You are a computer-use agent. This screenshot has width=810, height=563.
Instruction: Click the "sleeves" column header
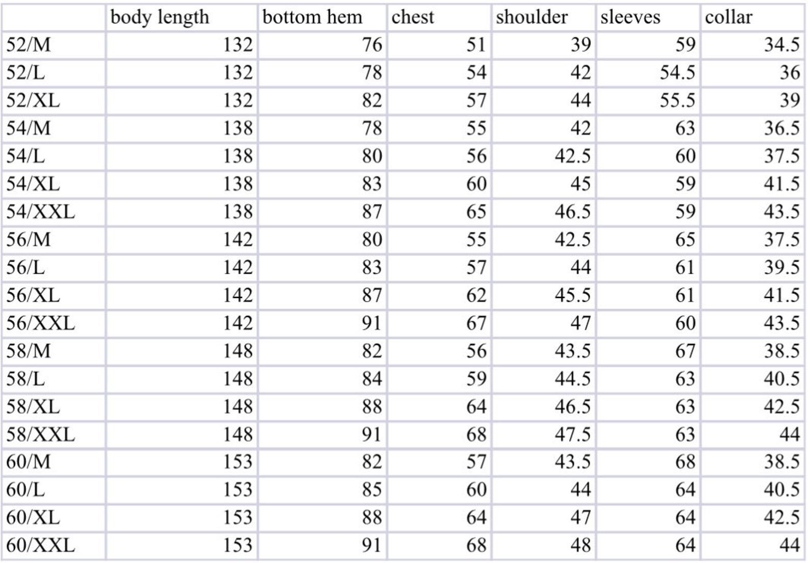(630, 17)
